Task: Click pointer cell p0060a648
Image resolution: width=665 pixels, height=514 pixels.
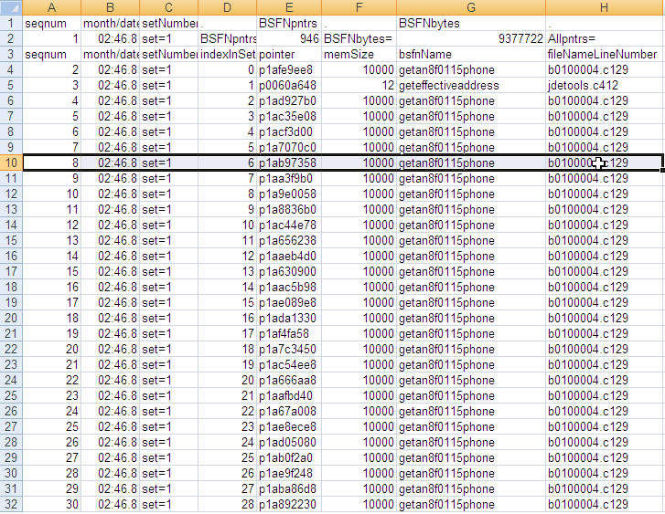Action: 289,86
